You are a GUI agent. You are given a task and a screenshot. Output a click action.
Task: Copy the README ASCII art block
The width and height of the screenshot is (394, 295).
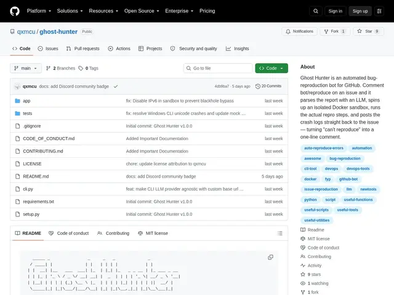coord(270,257)
